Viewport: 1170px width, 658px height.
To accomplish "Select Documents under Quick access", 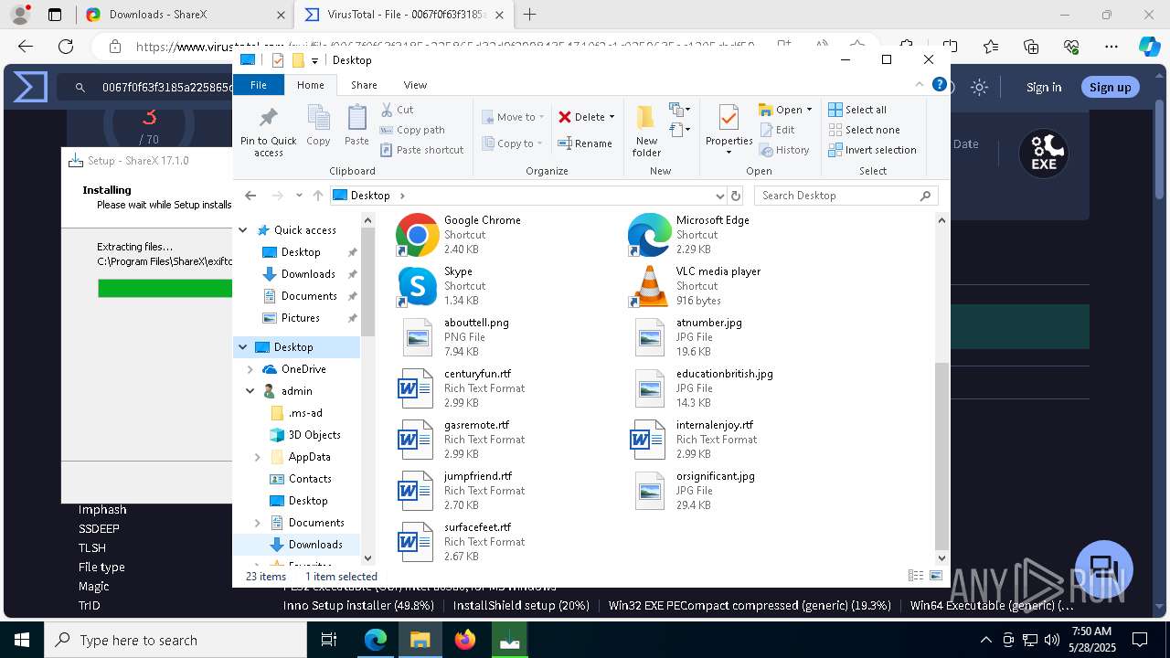I will (309, 296).
